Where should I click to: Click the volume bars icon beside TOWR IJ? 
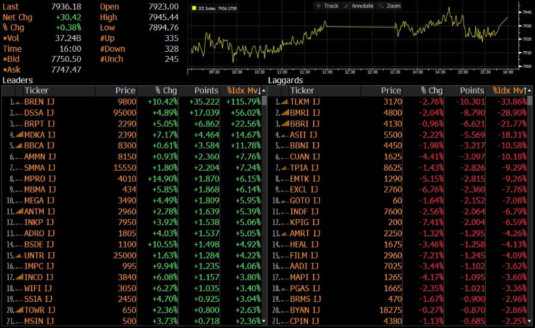point(19,310)
